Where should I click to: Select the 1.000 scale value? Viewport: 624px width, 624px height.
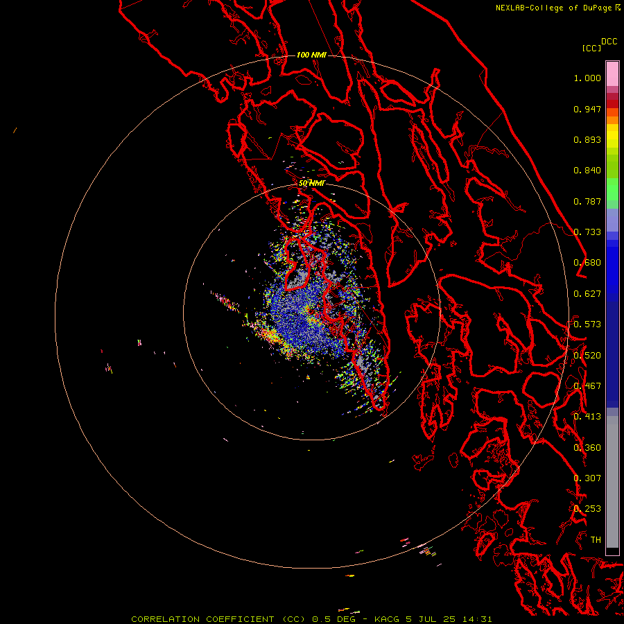pos(587,78)
